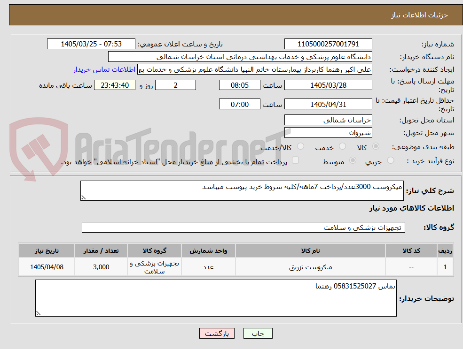Click the remaining time field 23:43:40
The width and height of the screenshot is (463, 349).
point(115,85)
